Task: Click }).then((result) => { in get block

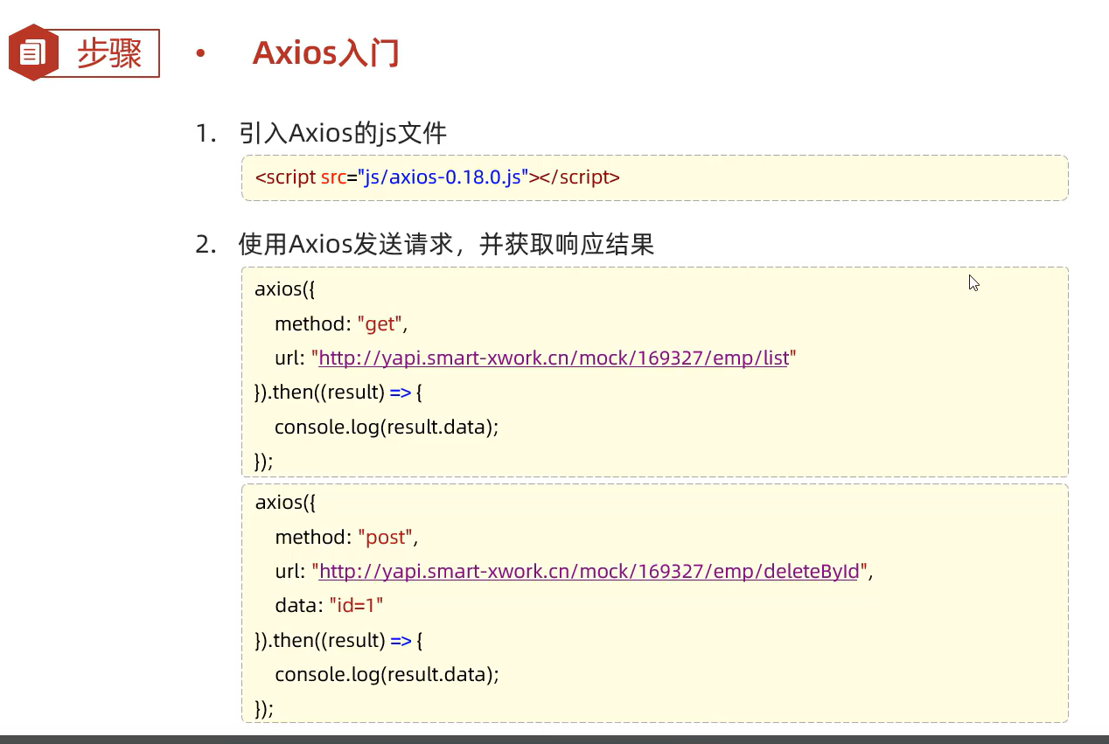Action: (338, 392)
